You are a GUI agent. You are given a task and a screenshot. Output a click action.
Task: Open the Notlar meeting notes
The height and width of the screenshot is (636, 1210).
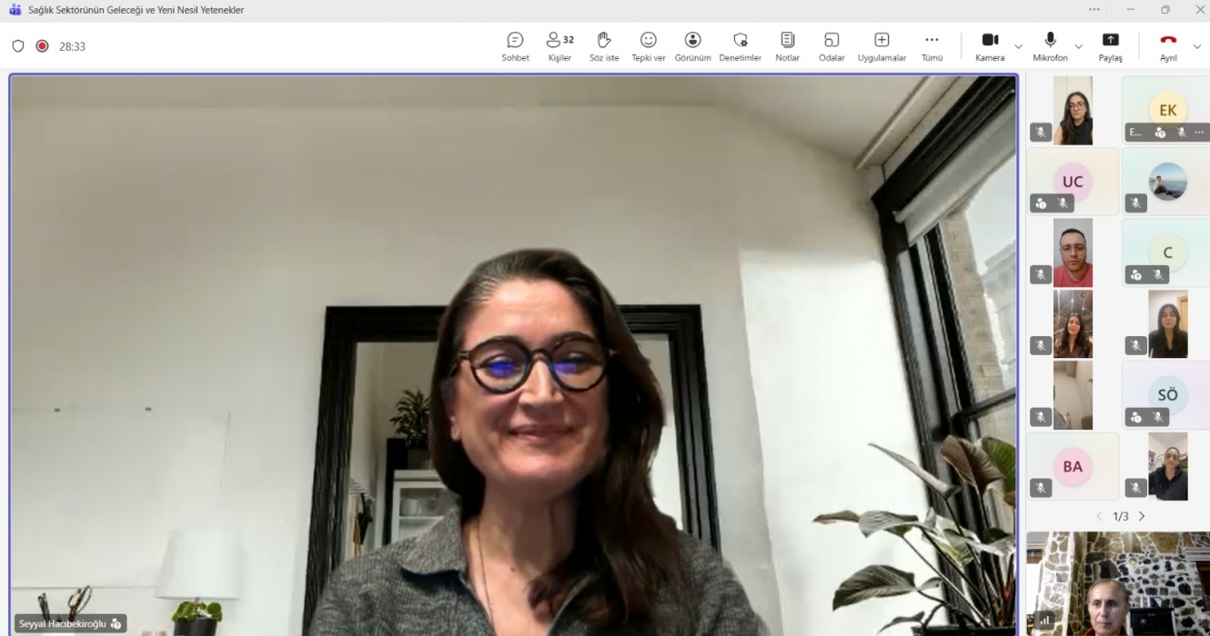[x=787, y=46]
